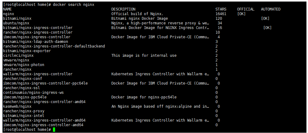308x133 pixels.
Task: Click the STARS column header
Action: tap(221, 9)
